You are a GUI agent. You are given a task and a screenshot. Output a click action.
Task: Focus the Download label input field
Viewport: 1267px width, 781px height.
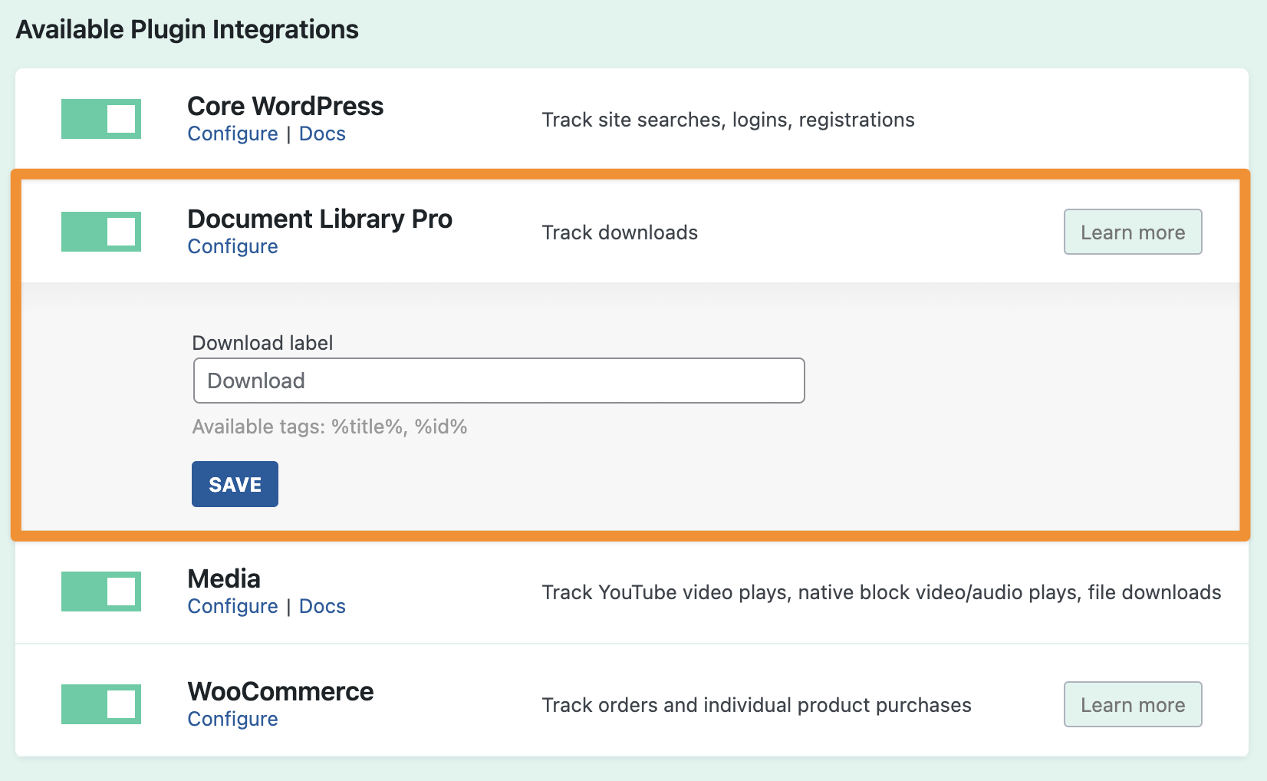pyautogui.click(x=499, y=381)
